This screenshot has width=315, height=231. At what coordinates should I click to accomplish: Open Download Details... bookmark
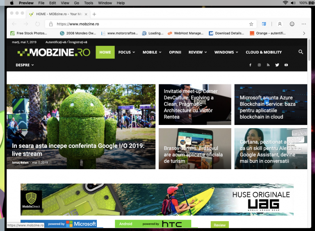pos(226,33)
